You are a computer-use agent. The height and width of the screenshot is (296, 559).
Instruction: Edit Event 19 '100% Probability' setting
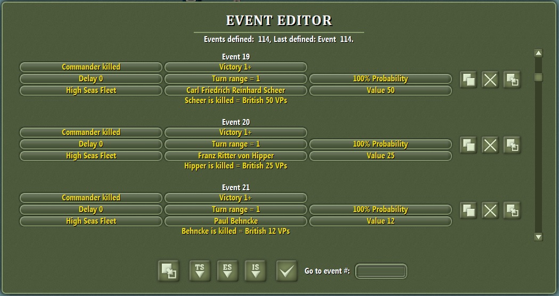(381, 79)
